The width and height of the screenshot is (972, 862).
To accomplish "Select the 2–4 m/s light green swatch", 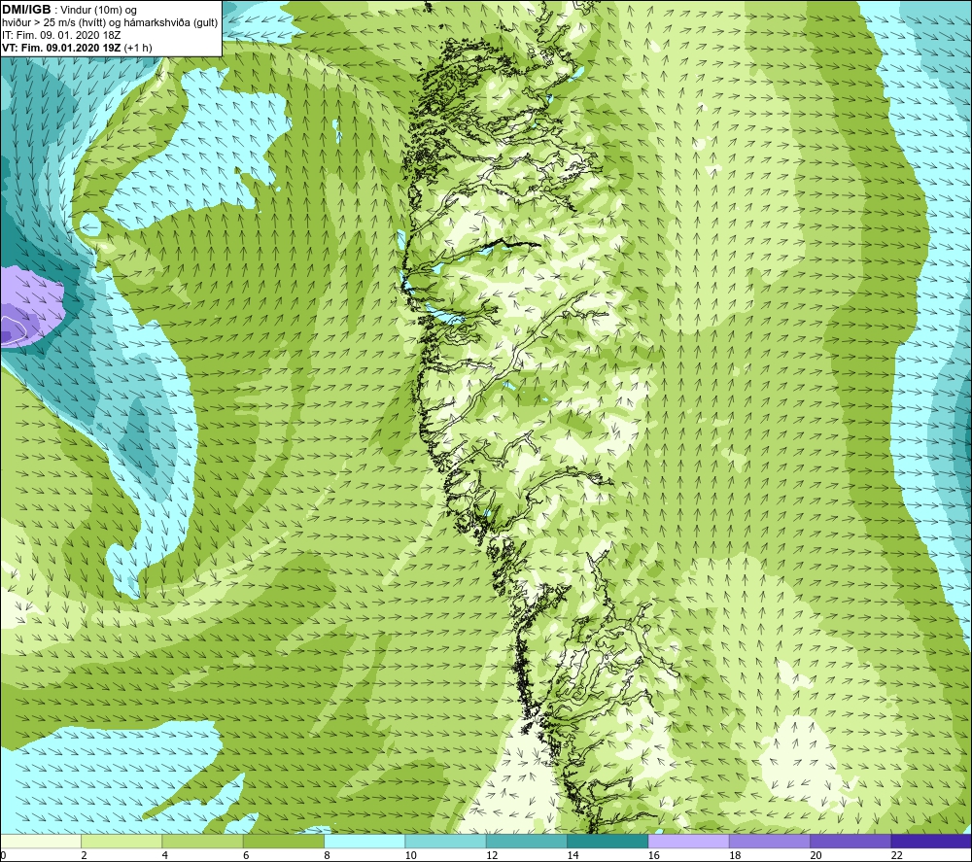I will pyautogui.click(x=121, y=841).
